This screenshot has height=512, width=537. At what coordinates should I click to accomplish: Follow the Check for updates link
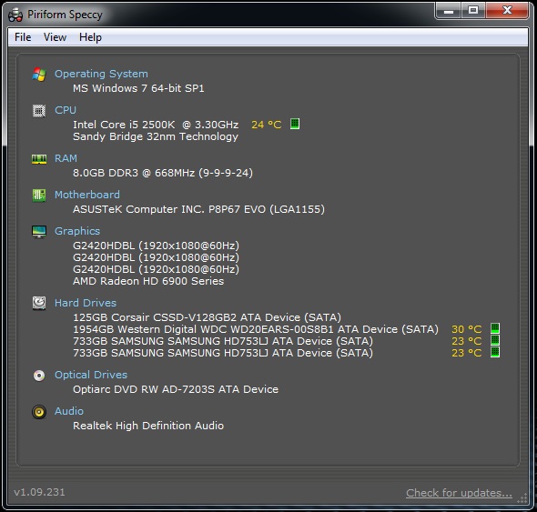pos(459,493)
